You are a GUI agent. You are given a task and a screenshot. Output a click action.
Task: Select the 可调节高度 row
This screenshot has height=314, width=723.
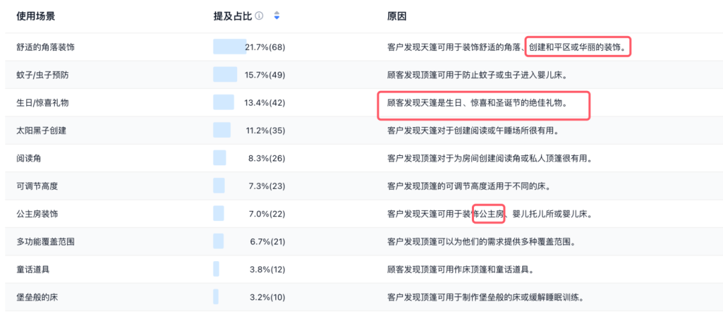pyautogui.click(x=364, y=186)
